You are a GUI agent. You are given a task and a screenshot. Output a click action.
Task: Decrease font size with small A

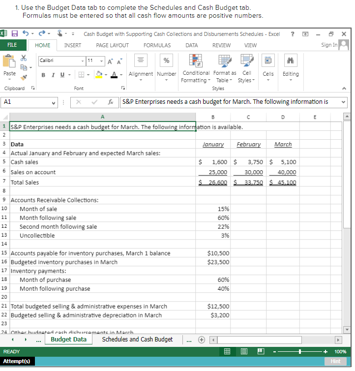(x=119, y=62)
